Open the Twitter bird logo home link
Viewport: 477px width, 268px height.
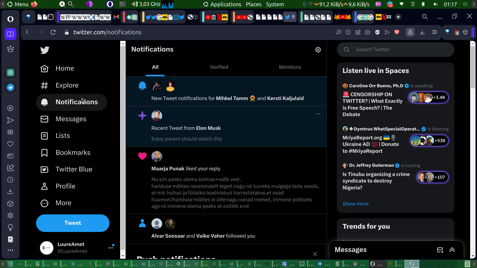(45, 50)
